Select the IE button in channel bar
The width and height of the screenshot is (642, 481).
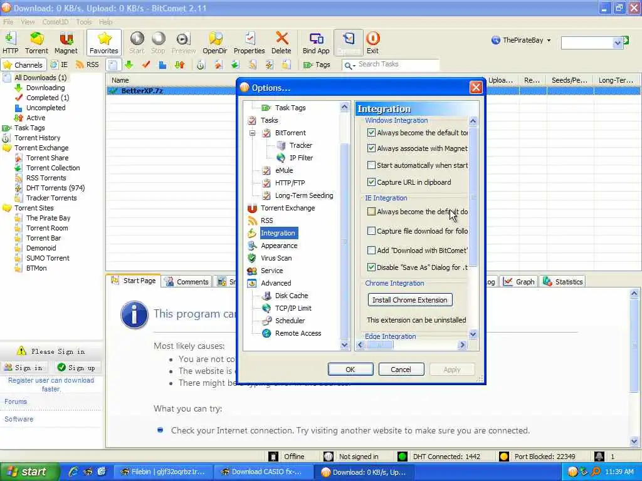click(60, 65)
